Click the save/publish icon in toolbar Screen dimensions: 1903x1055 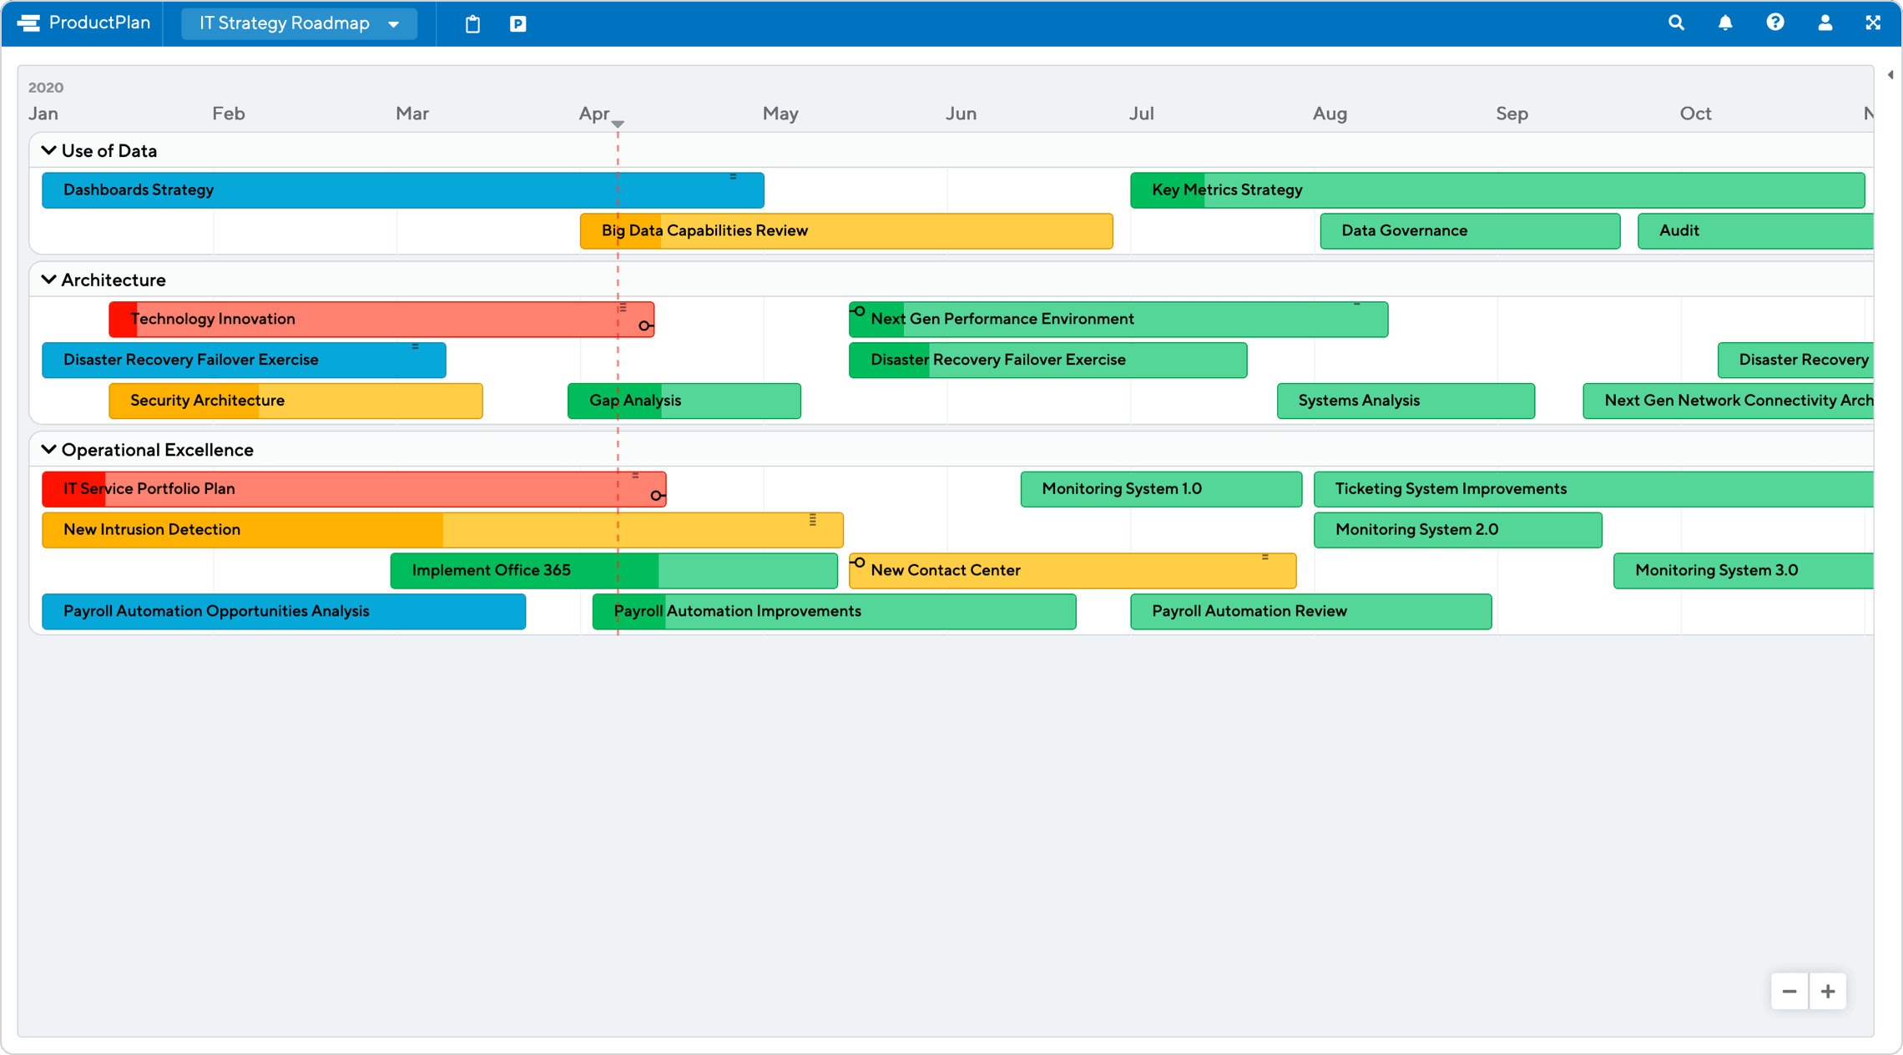(x=517, y=23)
